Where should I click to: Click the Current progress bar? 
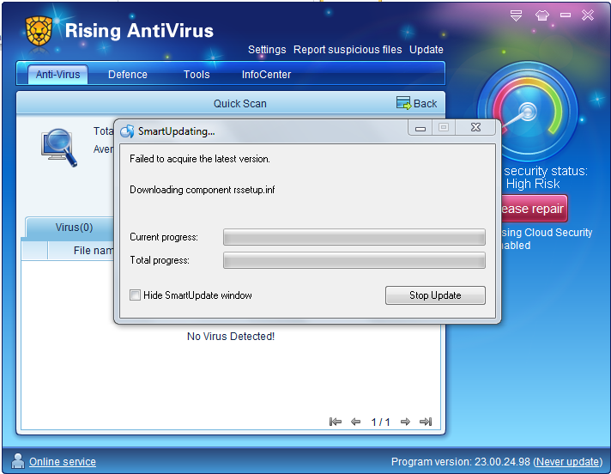click(354, 237)
